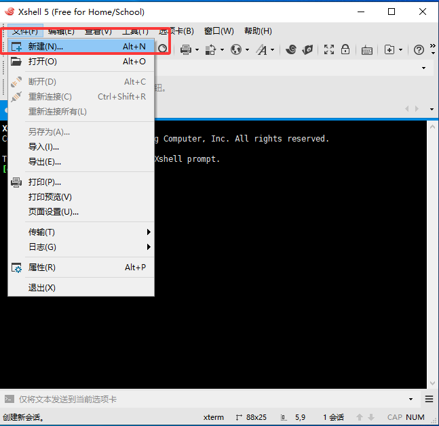Screen dimensions: 439x426
Task: Click the font toolbar icon
Action: tap(262, 49)
